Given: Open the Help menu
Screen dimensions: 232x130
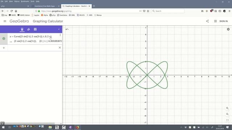Looking at the screenshot, I should [38, 1].
